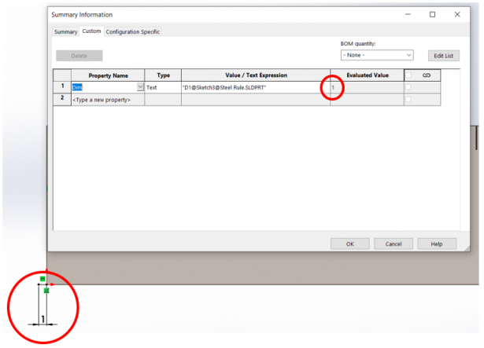Select the dimension value 1 in sketch

(x=43, y=320)
